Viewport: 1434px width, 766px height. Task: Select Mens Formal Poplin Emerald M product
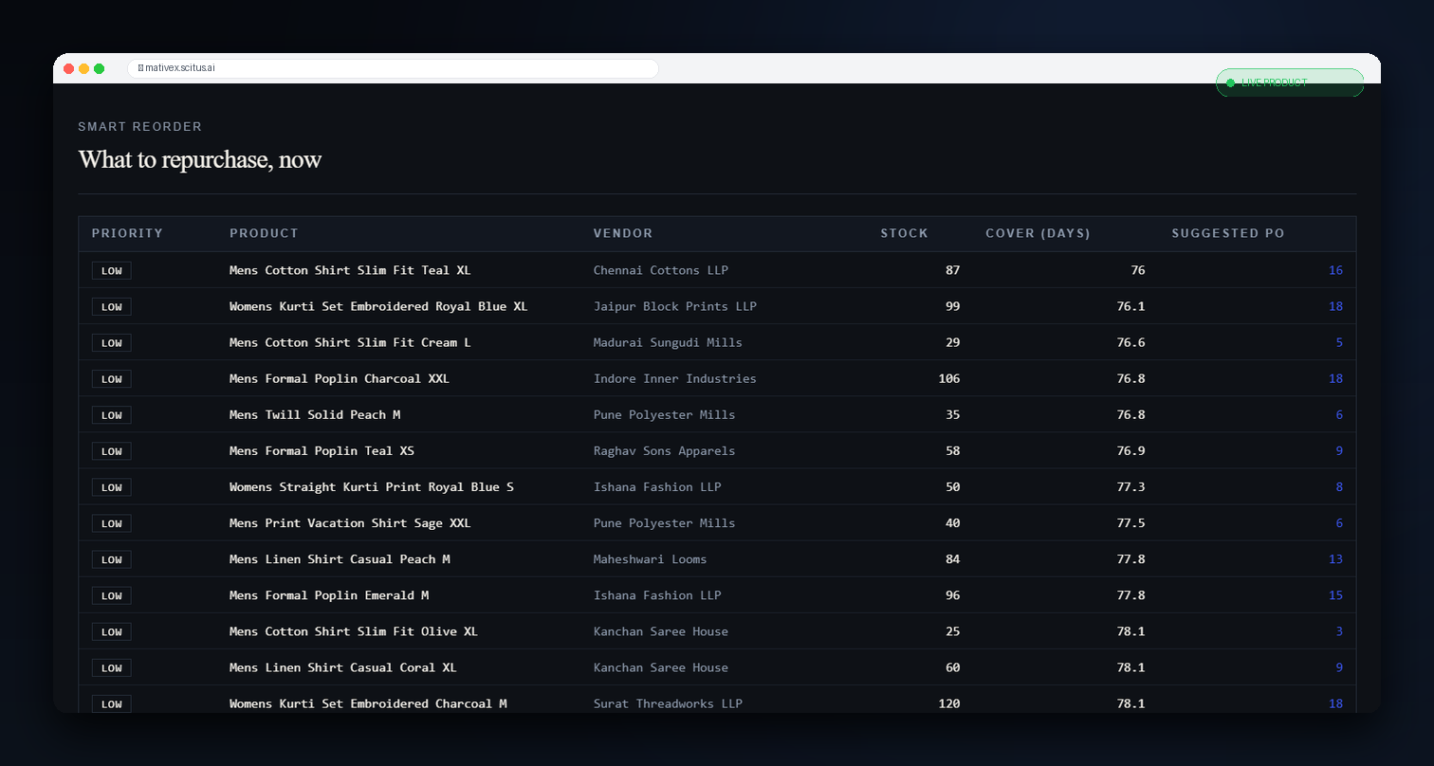coord(329,594)
